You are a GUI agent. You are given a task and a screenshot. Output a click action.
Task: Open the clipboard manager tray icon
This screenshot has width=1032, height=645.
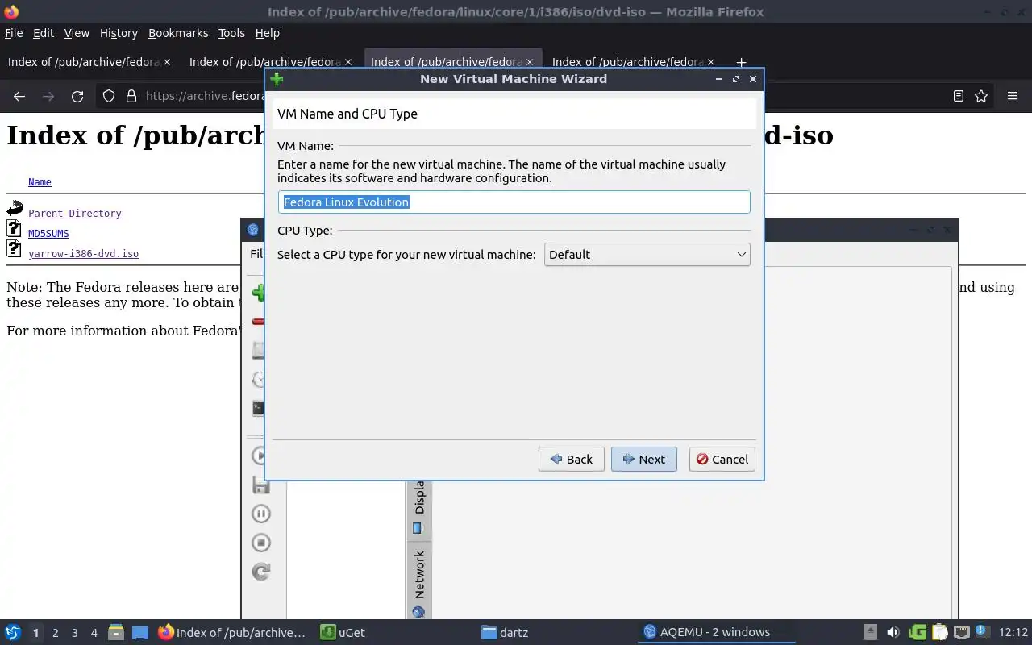pos(939,633)
